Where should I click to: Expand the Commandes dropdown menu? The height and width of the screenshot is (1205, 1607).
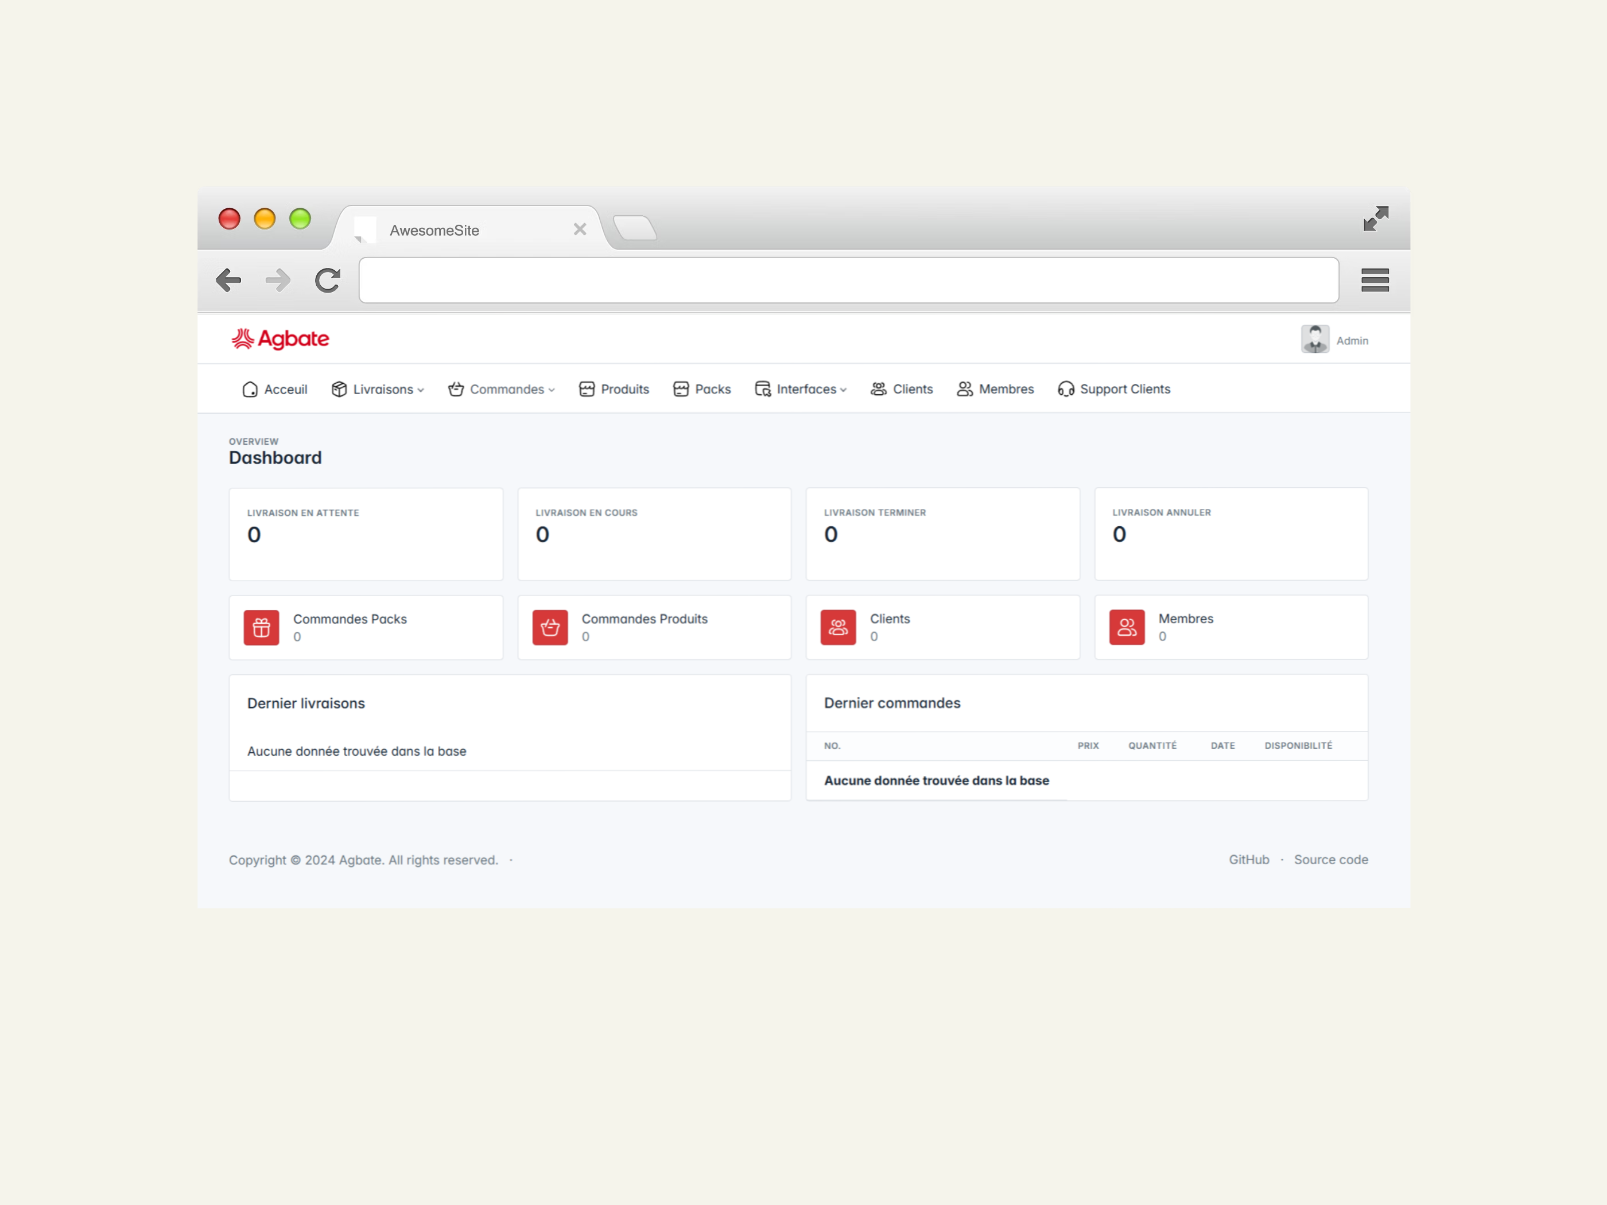coord(502,389)
